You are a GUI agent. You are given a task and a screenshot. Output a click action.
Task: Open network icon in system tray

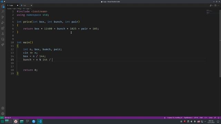(x=202, y=122)
